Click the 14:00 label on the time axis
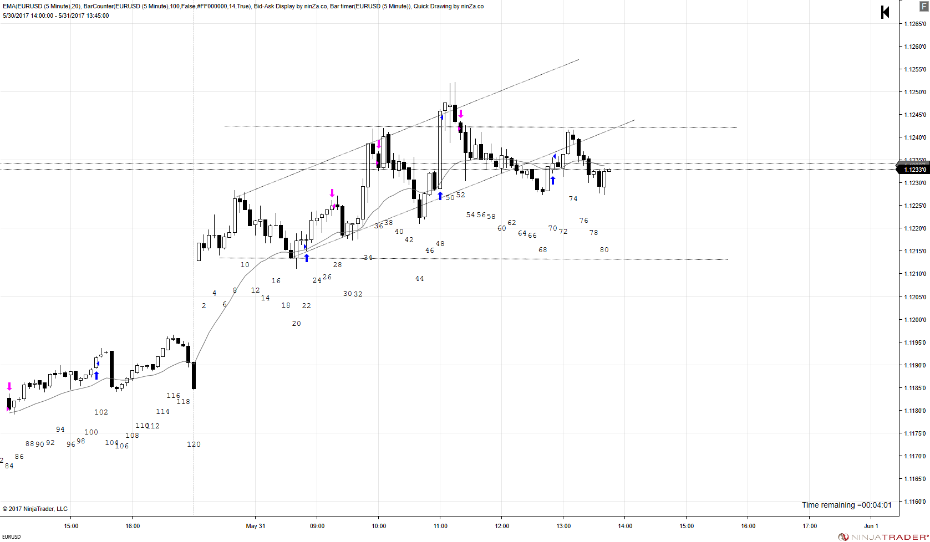Image resolution: width=930 pixels, height=542 pixels. pyautogui.click(x=625, y=526)
